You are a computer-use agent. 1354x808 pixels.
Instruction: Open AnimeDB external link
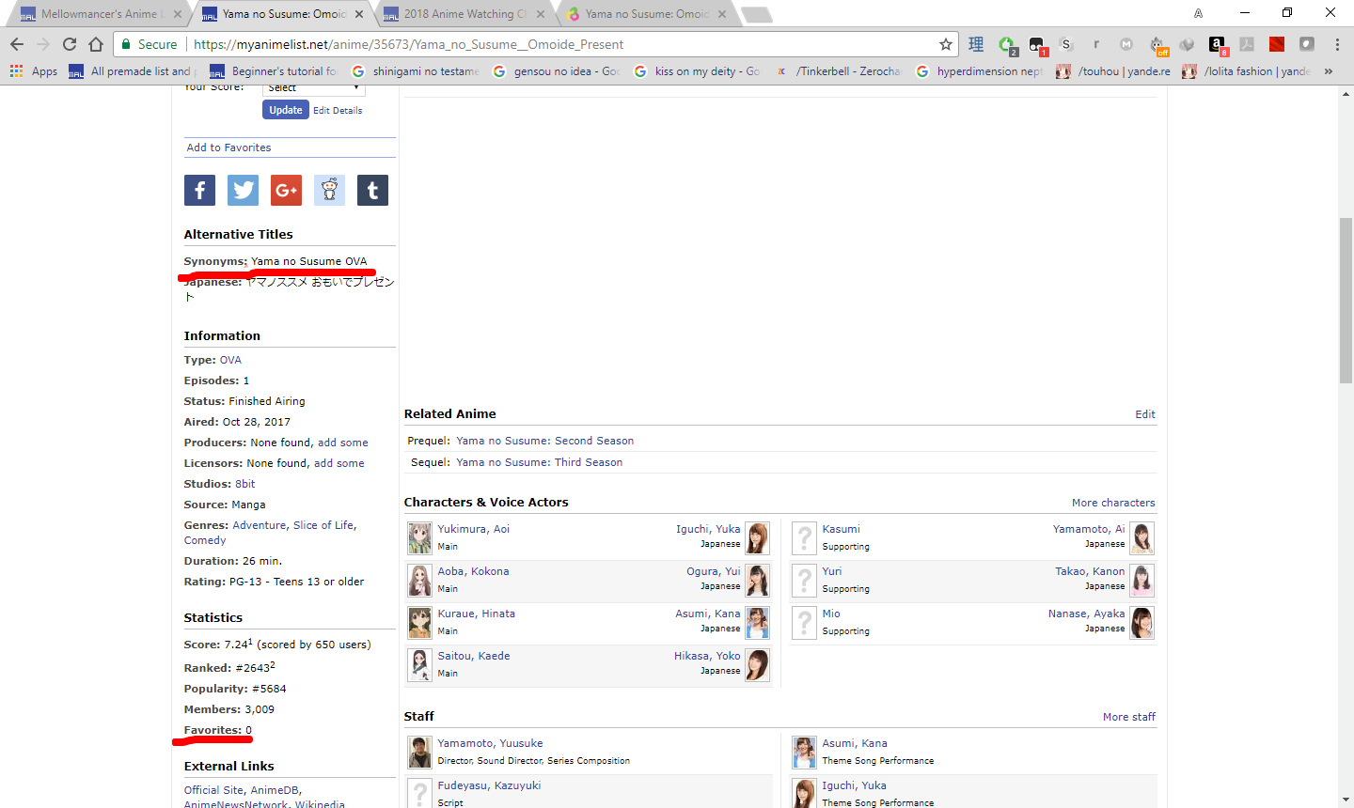pos(275,790)
